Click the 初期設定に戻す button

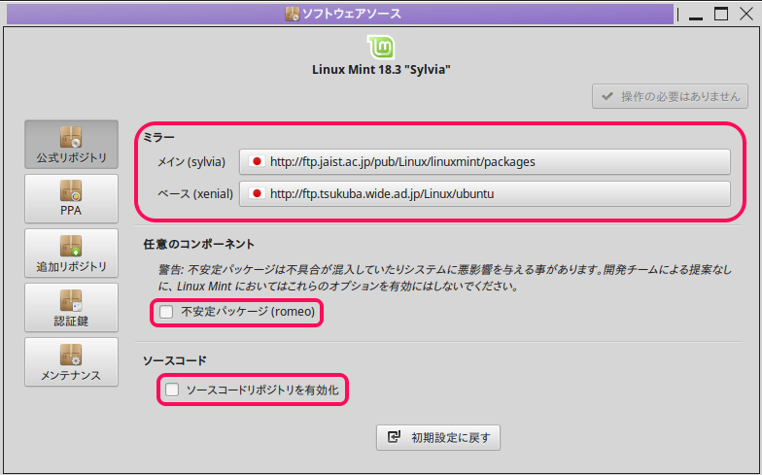pyautogui.click(x=437, y=437)
